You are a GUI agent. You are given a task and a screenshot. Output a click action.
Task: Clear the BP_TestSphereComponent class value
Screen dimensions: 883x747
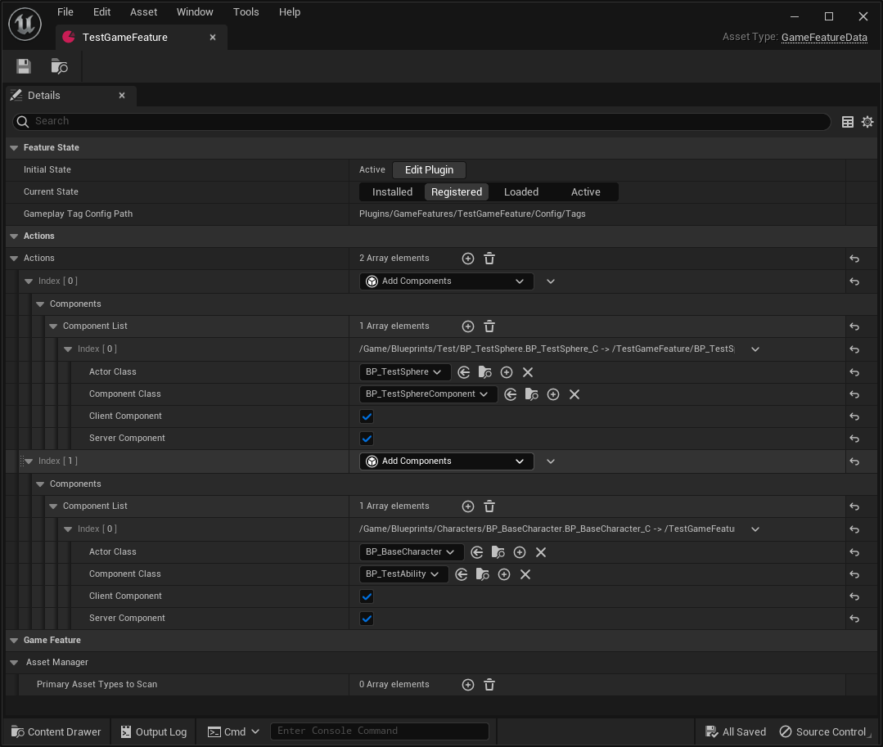tap(574, 394)
